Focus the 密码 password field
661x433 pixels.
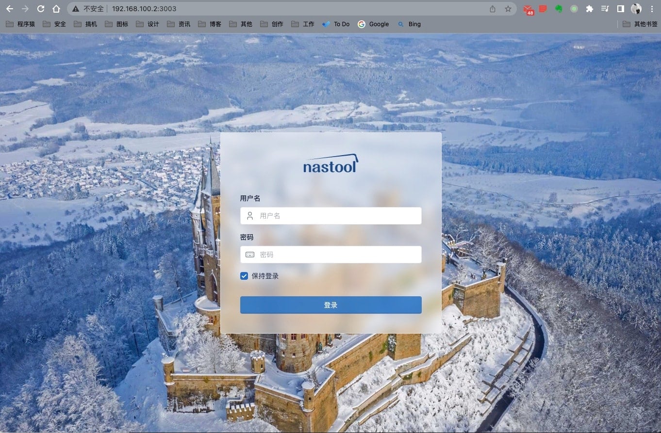[331, 255]
